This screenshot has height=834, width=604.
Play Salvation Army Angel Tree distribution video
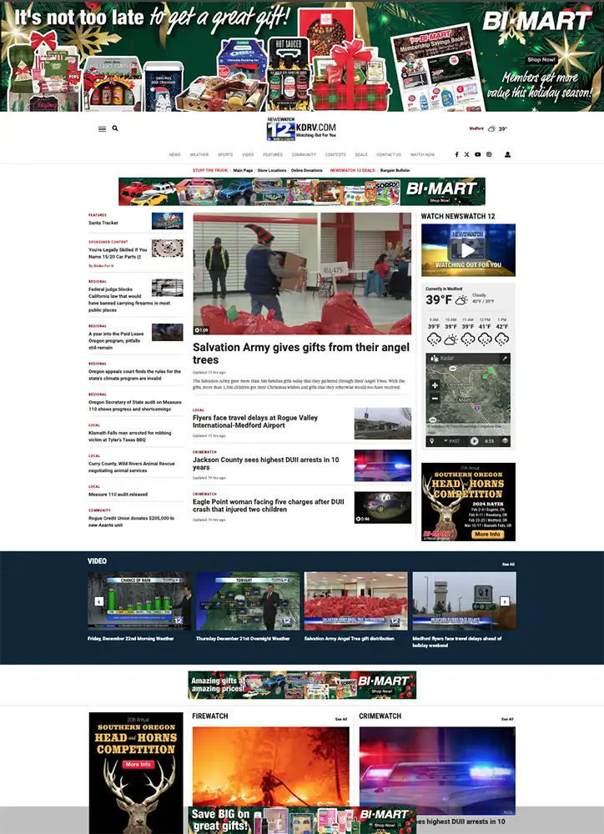[356, 601]
